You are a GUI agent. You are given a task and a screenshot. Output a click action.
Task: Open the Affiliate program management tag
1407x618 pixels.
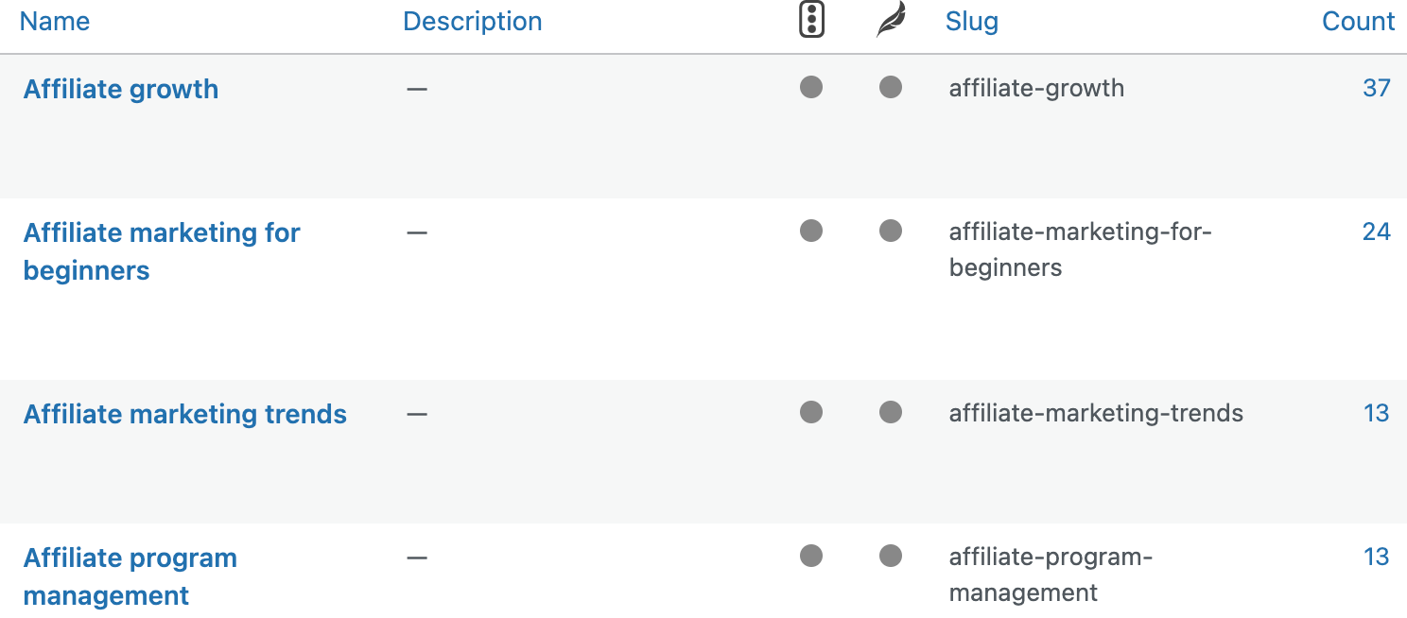pyautogui.click(x=130, y=558)
